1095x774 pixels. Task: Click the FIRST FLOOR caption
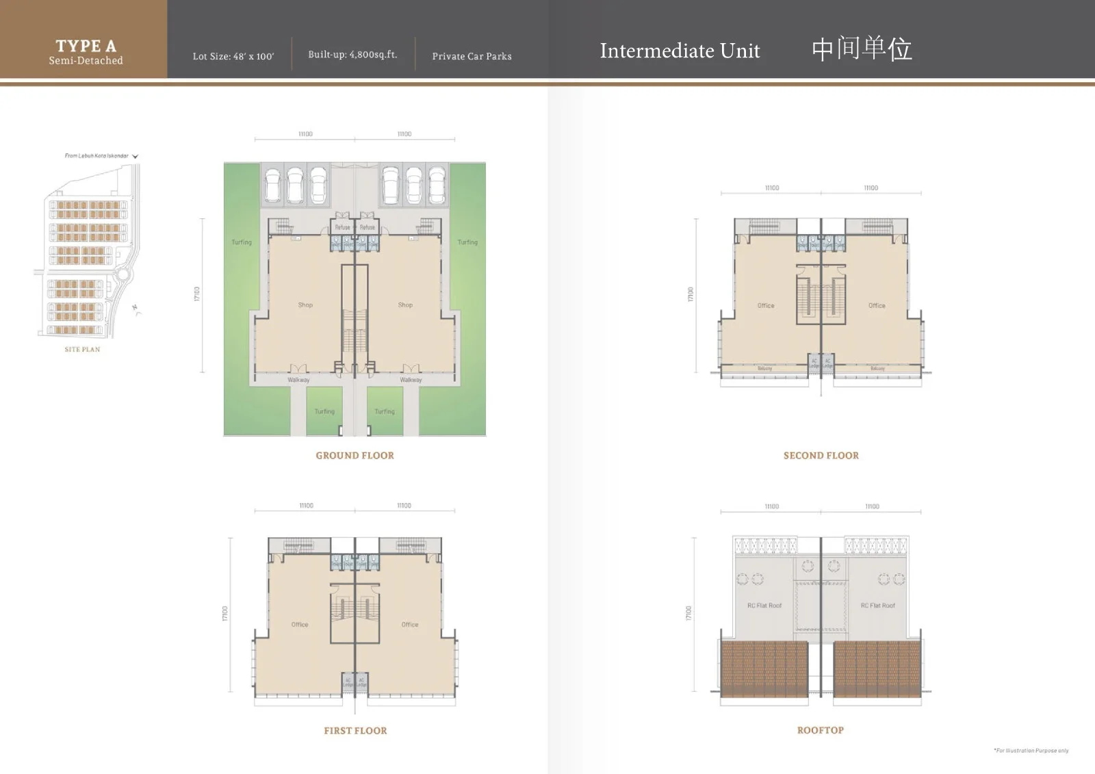point(355,731)
